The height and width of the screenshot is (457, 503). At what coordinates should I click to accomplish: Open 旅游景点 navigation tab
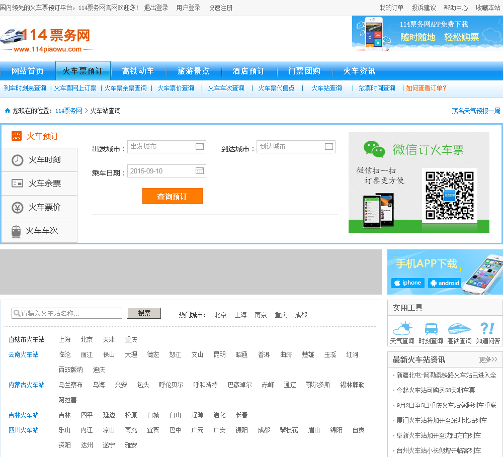[x=194, y=71]
